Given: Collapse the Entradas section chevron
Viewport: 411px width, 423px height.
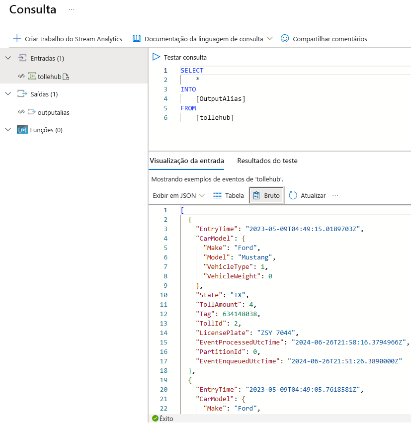Looking at the screenshot, I should pyautogui.click(x=7, y=58).
